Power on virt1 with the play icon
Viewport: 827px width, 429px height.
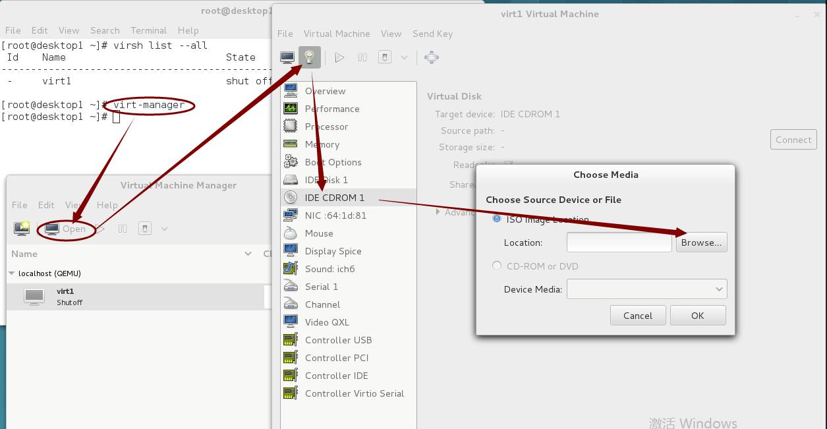(x=339, y=57)
